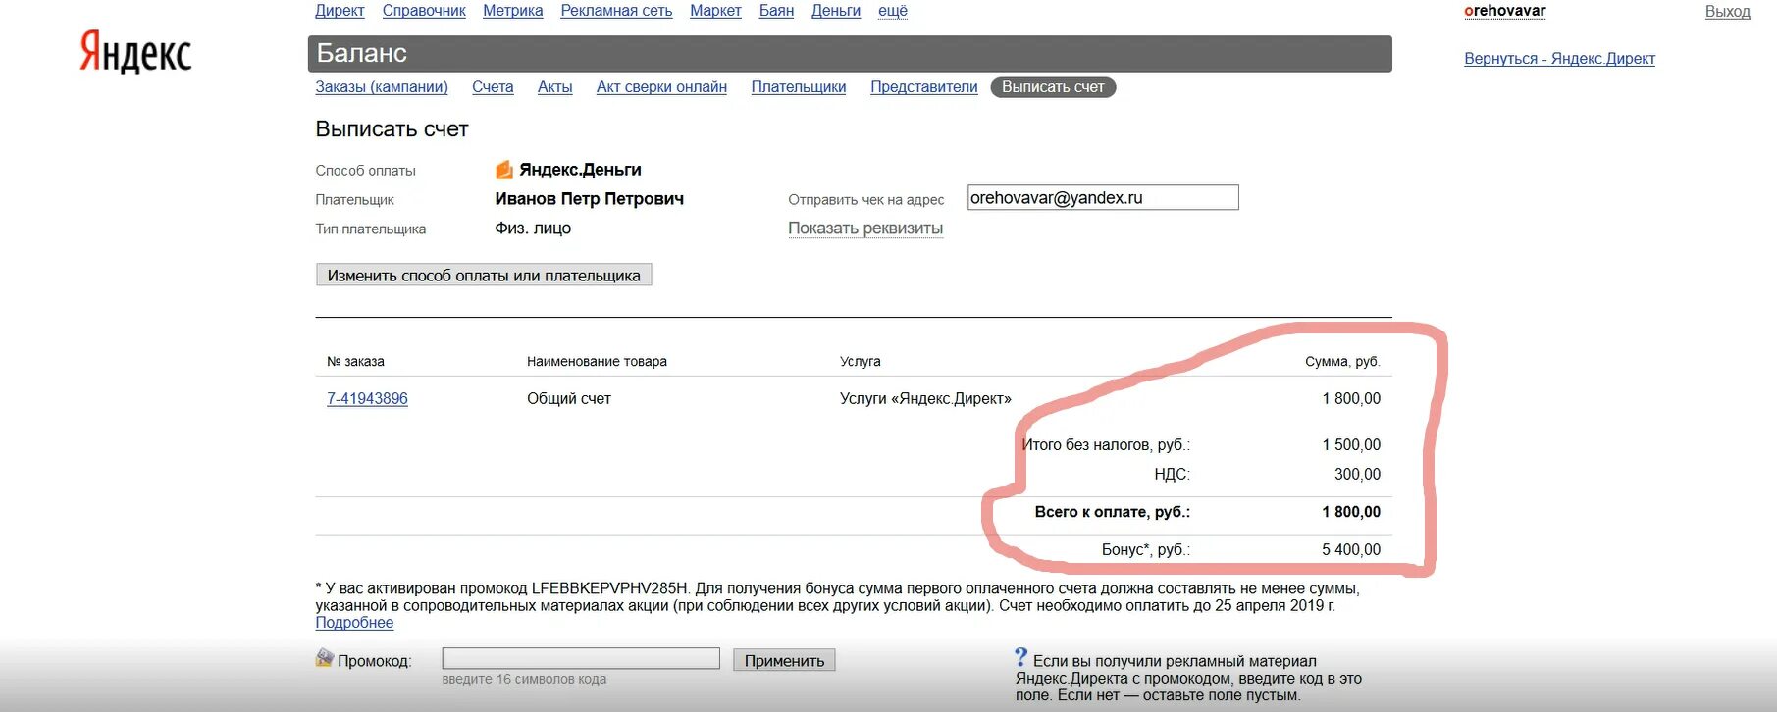Switch to Представители tab
The width and height of the screenshot is (1777, 712).
[924, 87]
